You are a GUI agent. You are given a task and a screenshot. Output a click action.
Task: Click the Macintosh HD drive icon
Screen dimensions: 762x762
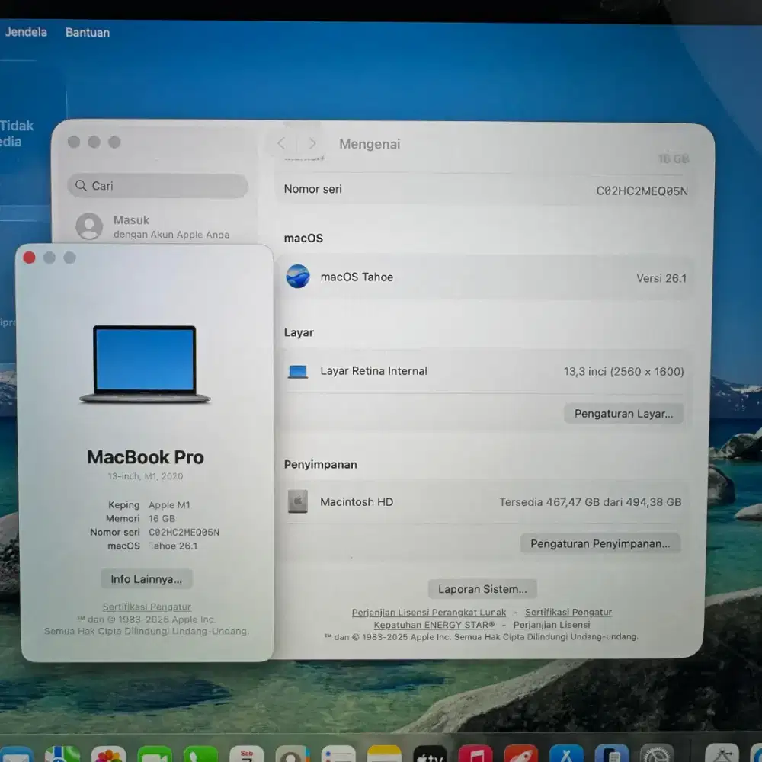pos(299,501)
